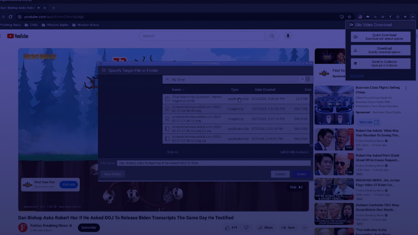Click the File name input field
418x235 pixels.
pyautogui.click(x=214, y=163)
